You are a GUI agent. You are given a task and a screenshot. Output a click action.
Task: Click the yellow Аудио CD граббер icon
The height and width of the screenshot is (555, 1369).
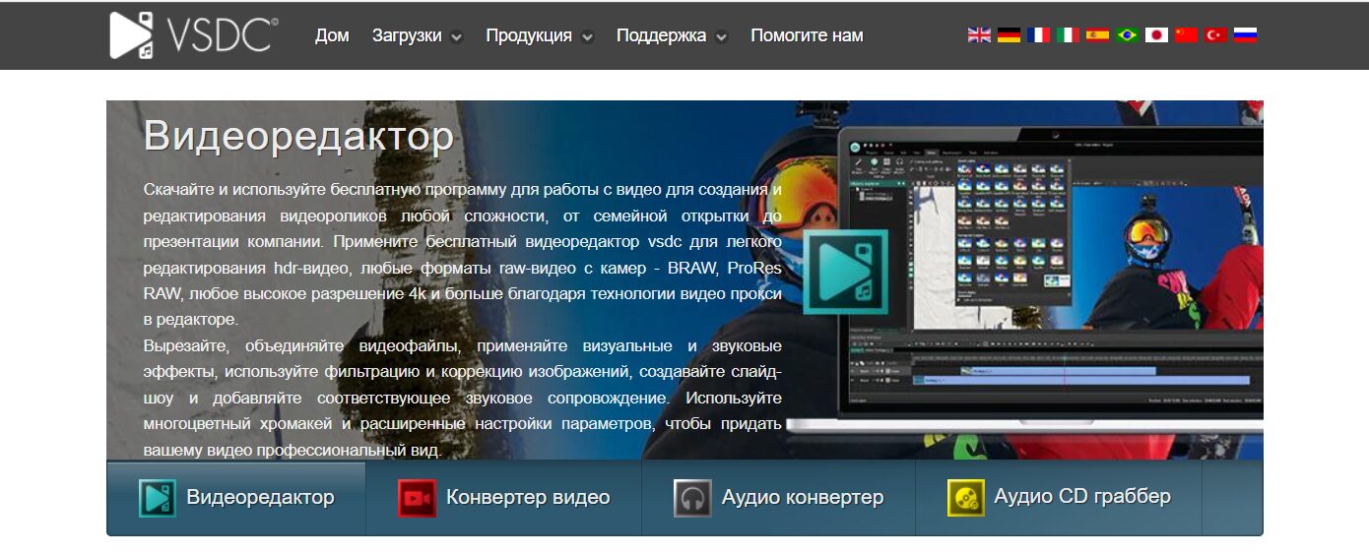[966, 498]
